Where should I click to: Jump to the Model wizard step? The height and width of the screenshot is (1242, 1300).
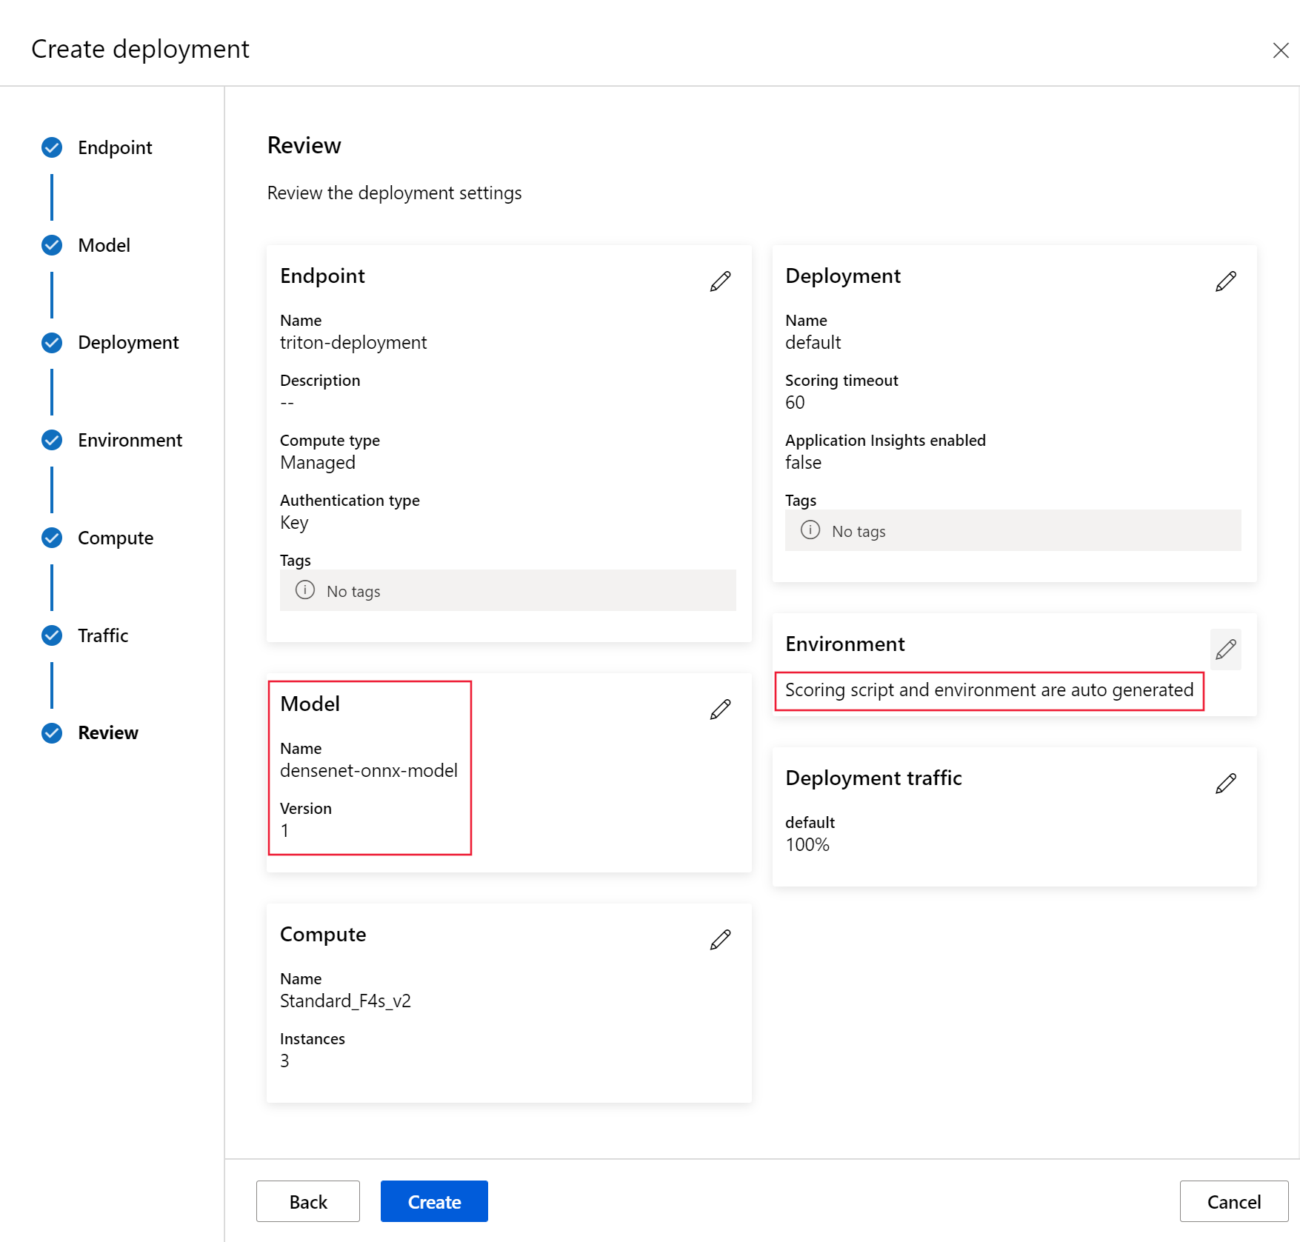pos(104,245)
